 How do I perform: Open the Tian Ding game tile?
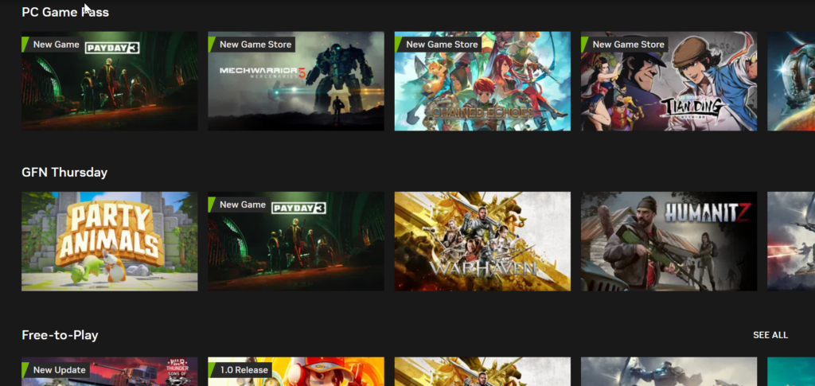point(669,81)
